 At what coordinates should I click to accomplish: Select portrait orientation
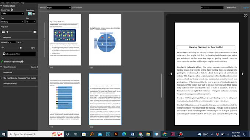(x=30, y=14)
